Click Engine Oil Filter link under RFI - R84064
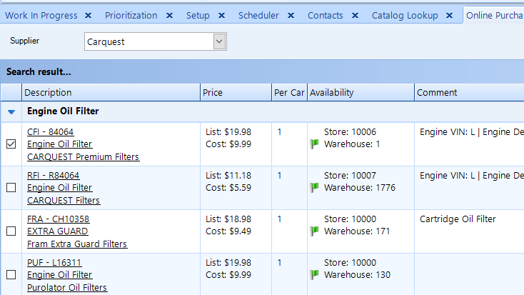The width and height of the screenshot is (524, 295). tap(59, 188)
